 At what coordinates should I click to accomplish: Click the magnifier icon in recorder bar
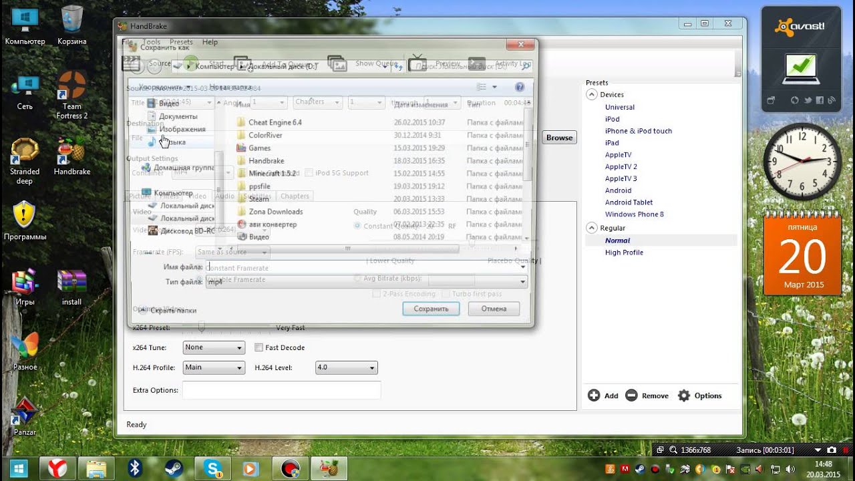pyautogui.click(x=673, y=450)
